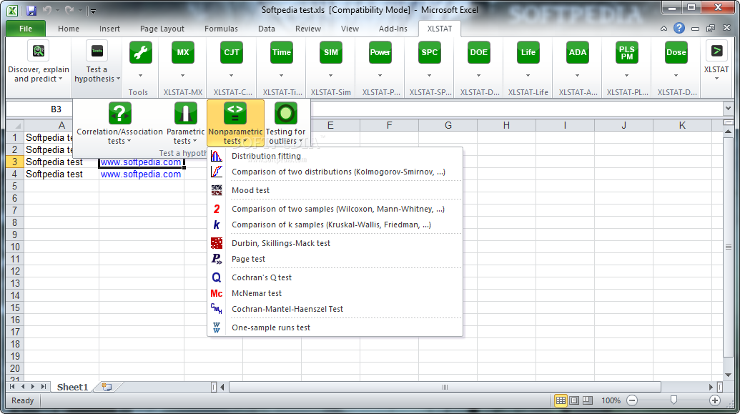740x414 pixels.
Task: Select column H header
Action: point(506,125)
